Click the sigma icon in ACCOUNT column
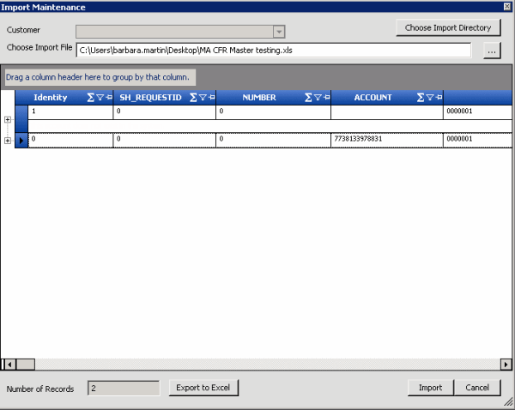The image size is (515, 410). 421,98
